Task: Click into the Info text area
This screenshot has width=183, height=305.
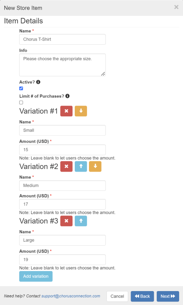Action: 62,65
